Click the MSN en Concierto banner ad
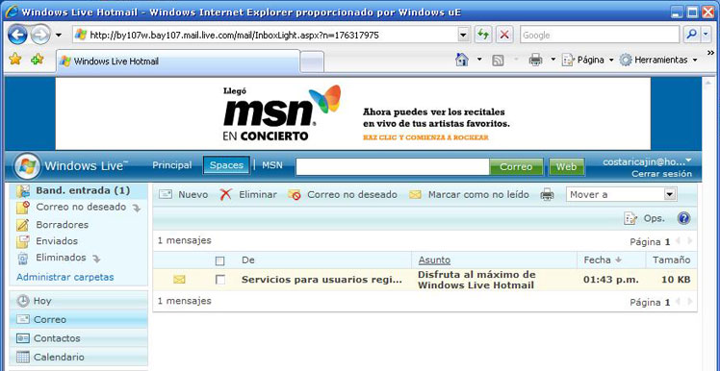This screenshot has width=720, height=371. click(352, 113)
